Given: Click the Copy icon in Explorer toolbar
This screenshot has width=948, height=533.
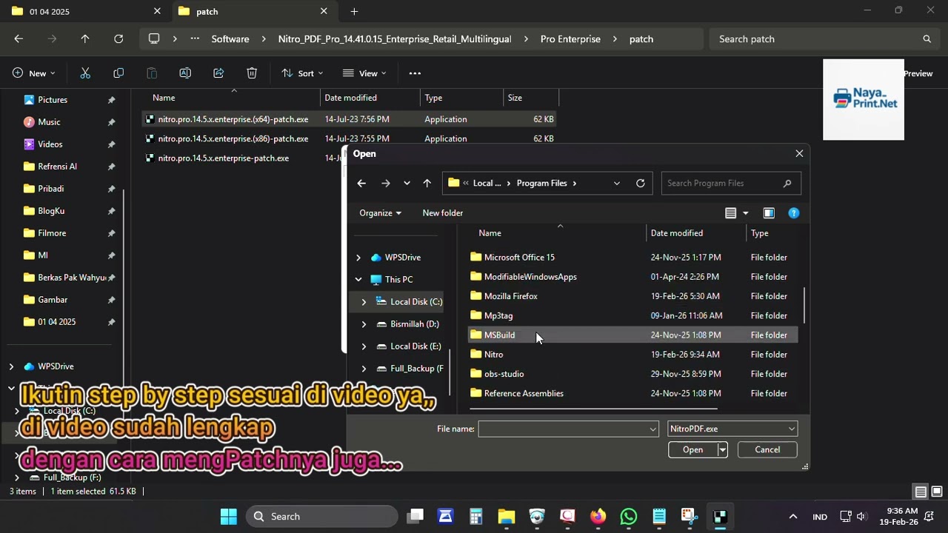Looking at the screenshot, I should (x=118, y=73).
